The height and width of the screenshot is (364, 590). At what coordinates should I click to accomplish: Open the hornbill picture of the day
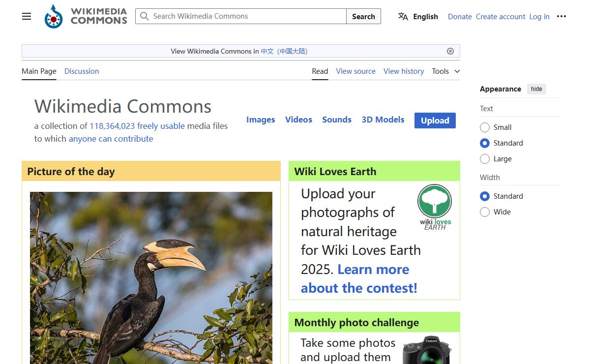[x=151, y=277]
